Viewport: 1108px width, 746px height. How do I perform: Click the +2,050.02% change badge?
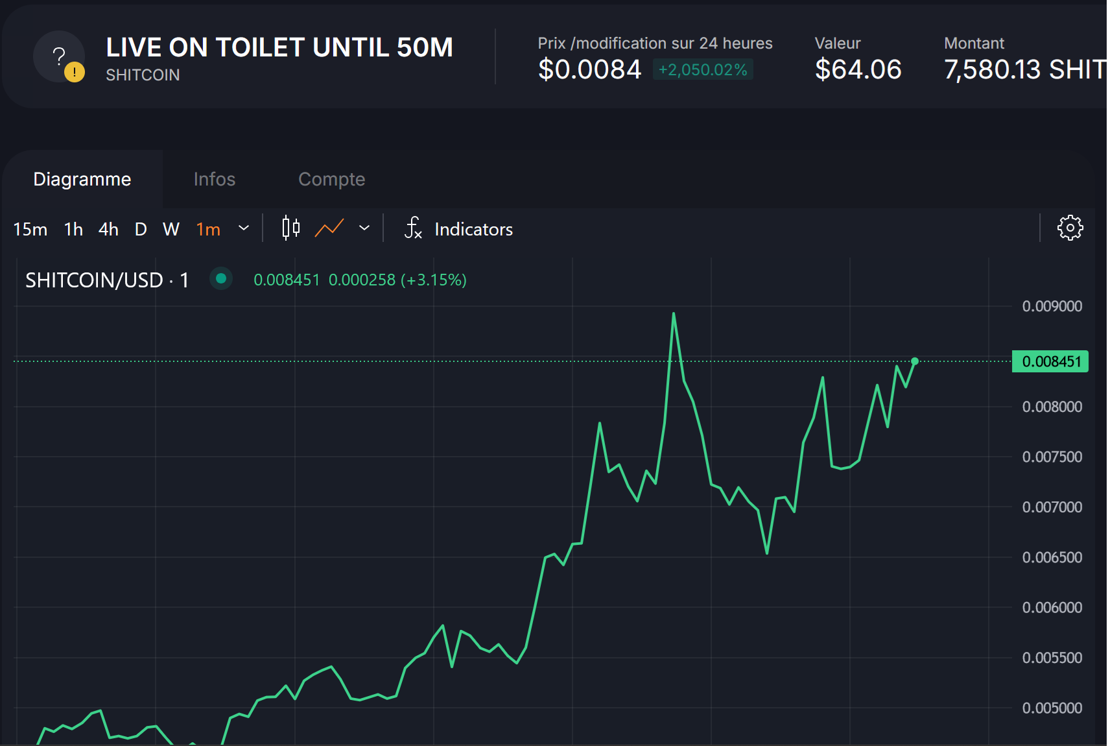click(x=703, y=69)
